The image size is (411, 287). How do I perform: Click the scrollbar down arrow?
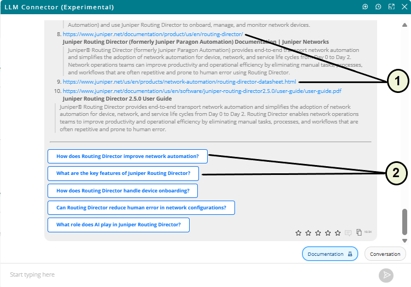[404, 241]
